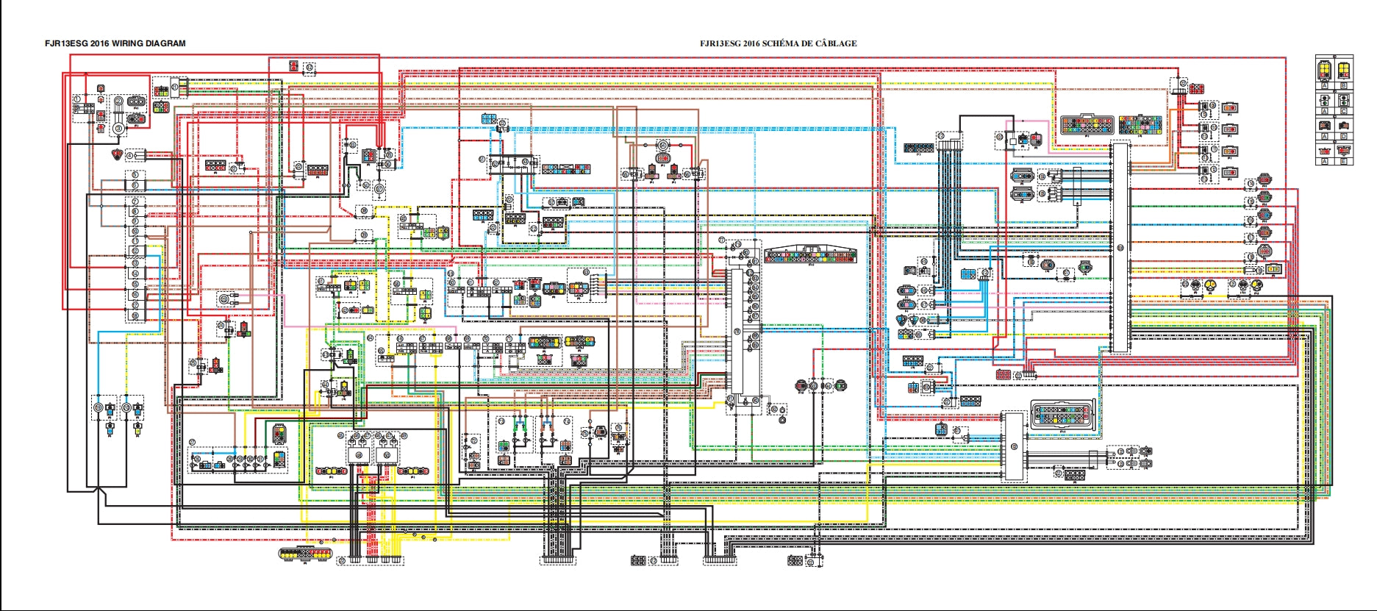The height and width of the screenshot is (611, 1377).
Task: Select the wide multicolored ECU connector at center
Action: pos(810,256)
